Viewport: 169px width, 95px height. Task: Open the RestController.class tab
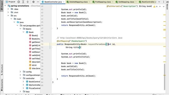tap(148, 2)
